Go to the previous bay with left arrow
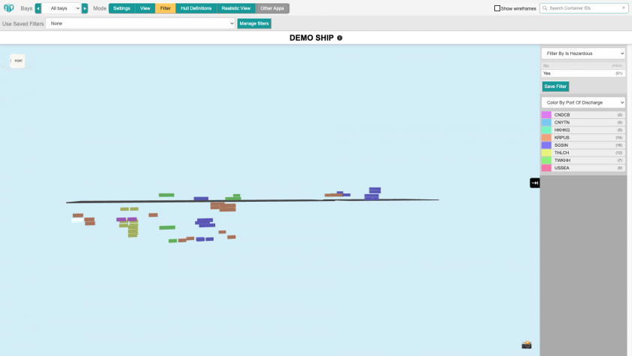 tap(38, 8)
